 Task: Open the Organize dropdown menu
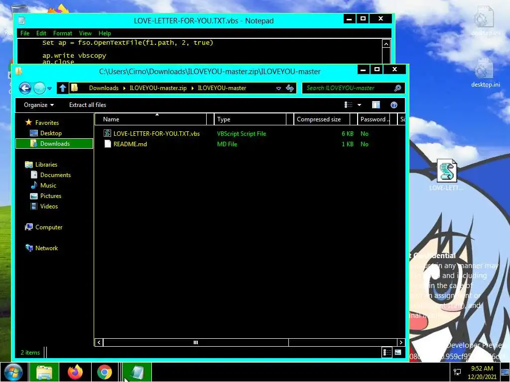pyautogui.click(x=39, y=105)
